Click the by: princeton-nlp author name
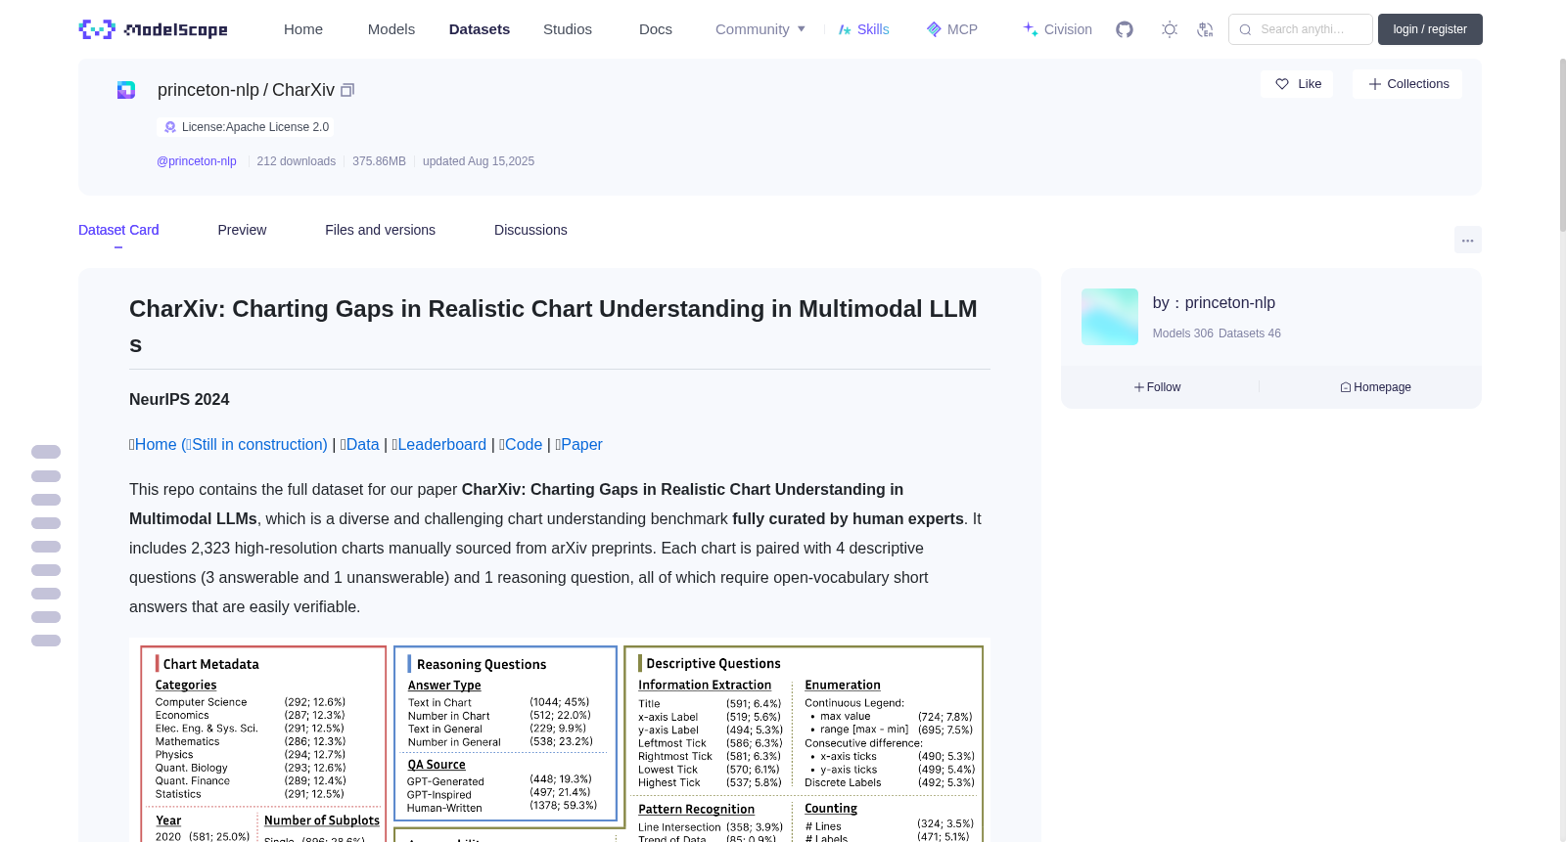1566x842 pixels. [x=1214, y=303]
